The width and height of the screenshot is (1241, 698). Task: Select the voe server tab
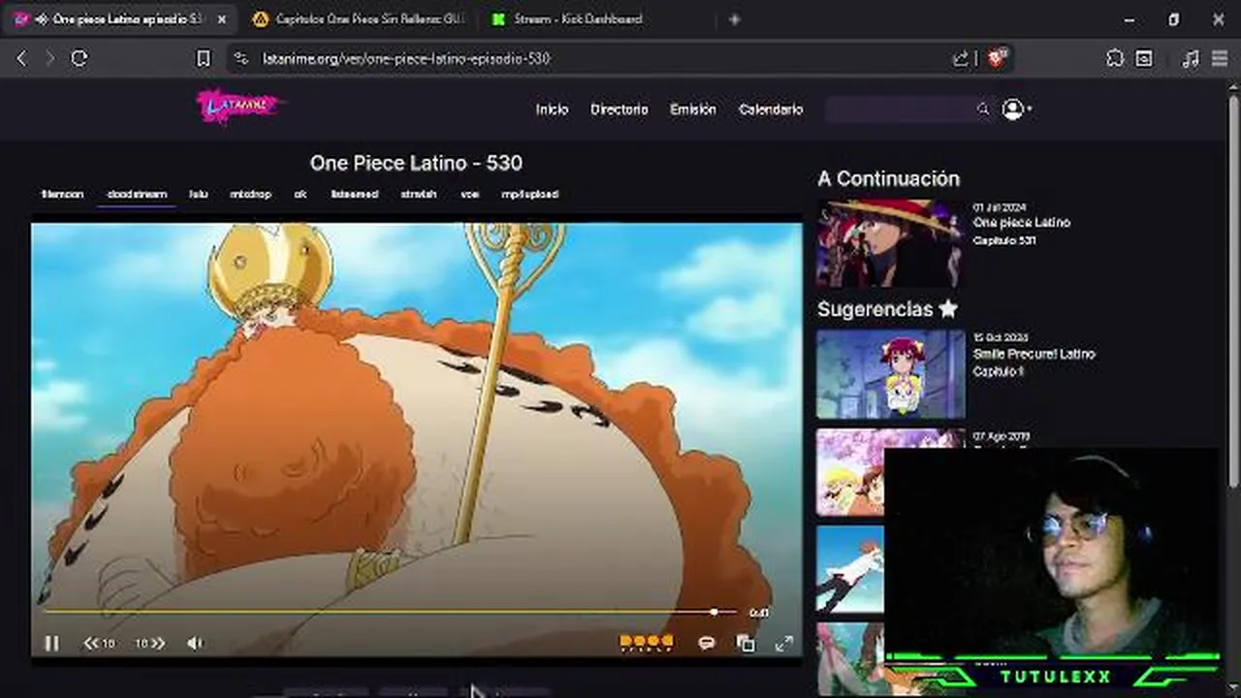pos(470,194)
